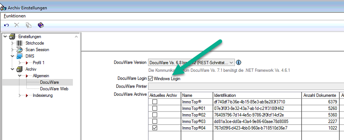Expand the Strichcode node

click(x=13, y=43)
